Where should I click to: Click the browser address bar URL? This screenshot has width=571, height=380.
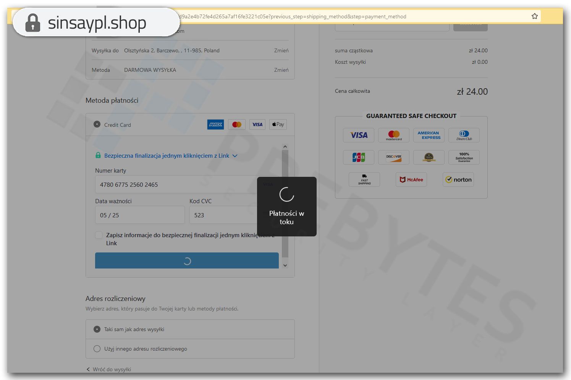(292, 16)
